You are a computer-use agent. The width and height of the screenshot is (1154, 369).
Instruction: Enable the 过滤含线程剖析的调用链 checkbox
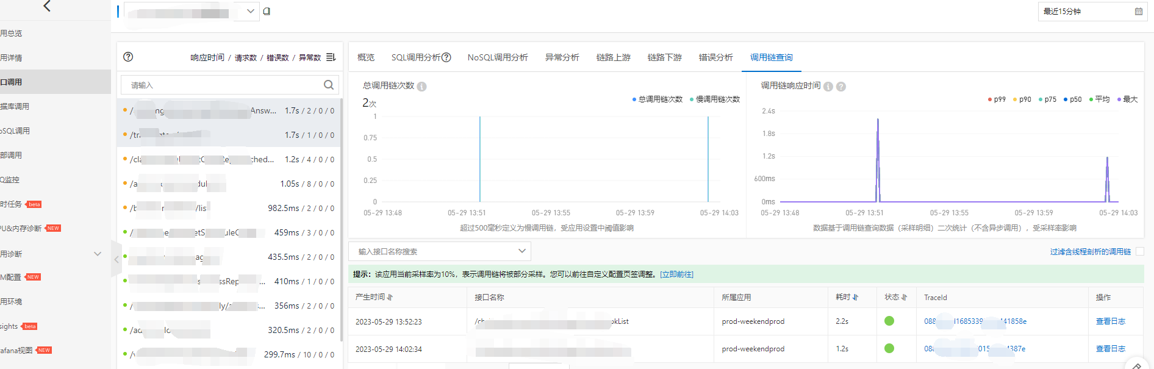[x=1140, y=251]
